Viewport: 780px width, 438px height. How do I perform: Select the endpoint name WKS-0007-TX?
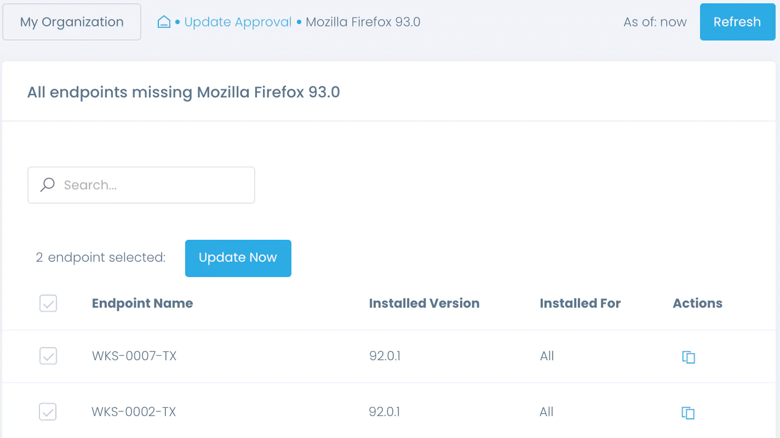point(134,356)
